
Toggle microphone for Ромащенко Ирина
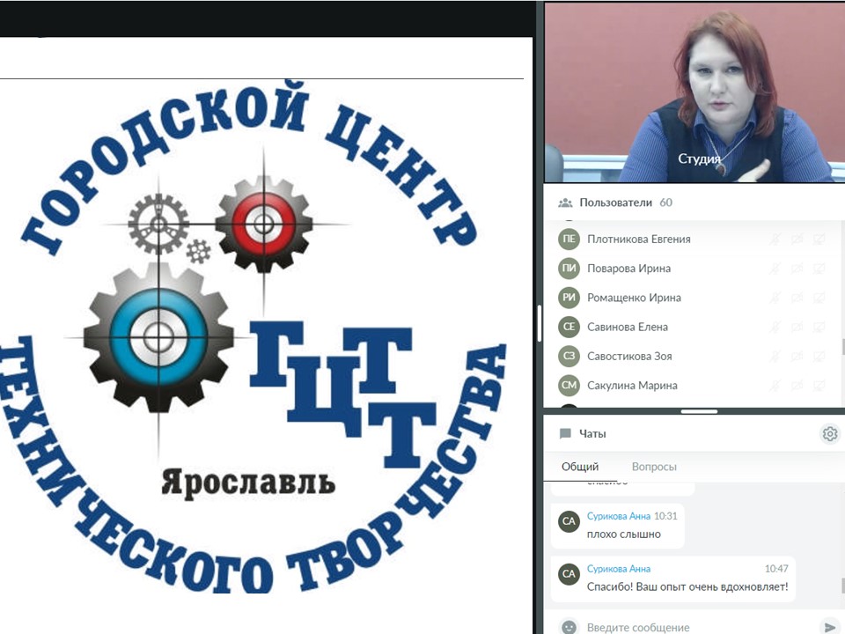tap(775, 297)
